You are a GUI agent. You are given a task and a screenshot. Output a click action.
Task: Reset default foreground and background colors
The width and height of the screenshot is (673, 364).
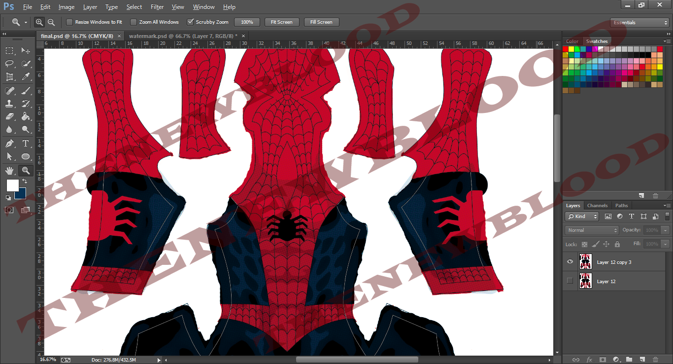point(8,198)
